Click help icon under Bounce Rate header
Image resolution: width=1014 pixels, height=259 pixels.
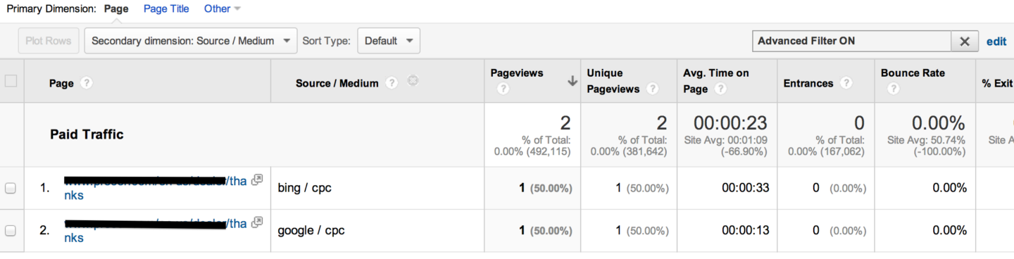(893, 89)
